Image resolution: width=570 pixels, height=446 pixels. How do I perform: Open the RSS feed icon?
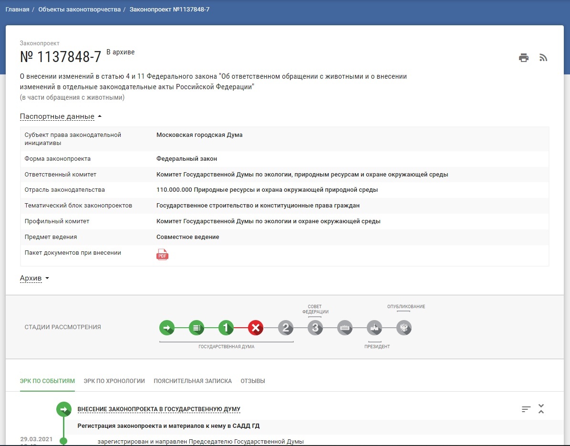point(543,57)
